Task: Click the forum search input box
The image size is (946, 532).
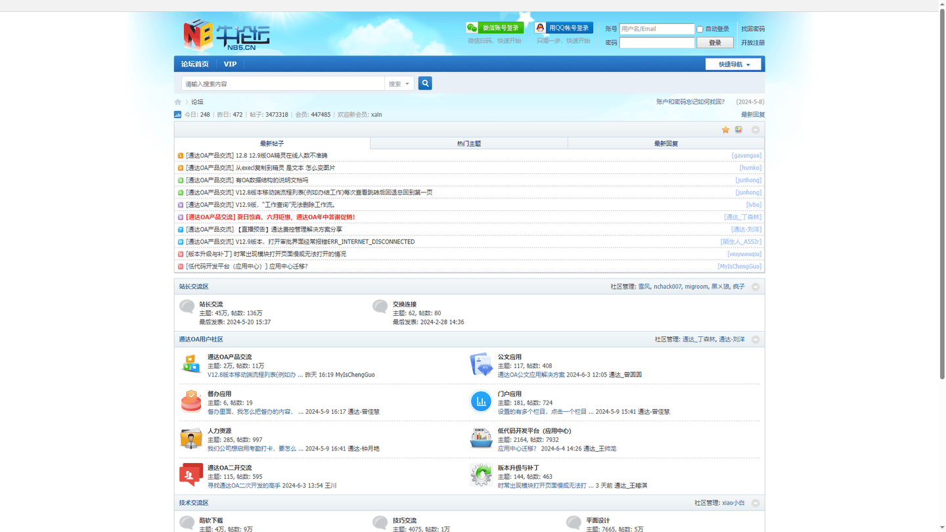Action: coord(283,83)
